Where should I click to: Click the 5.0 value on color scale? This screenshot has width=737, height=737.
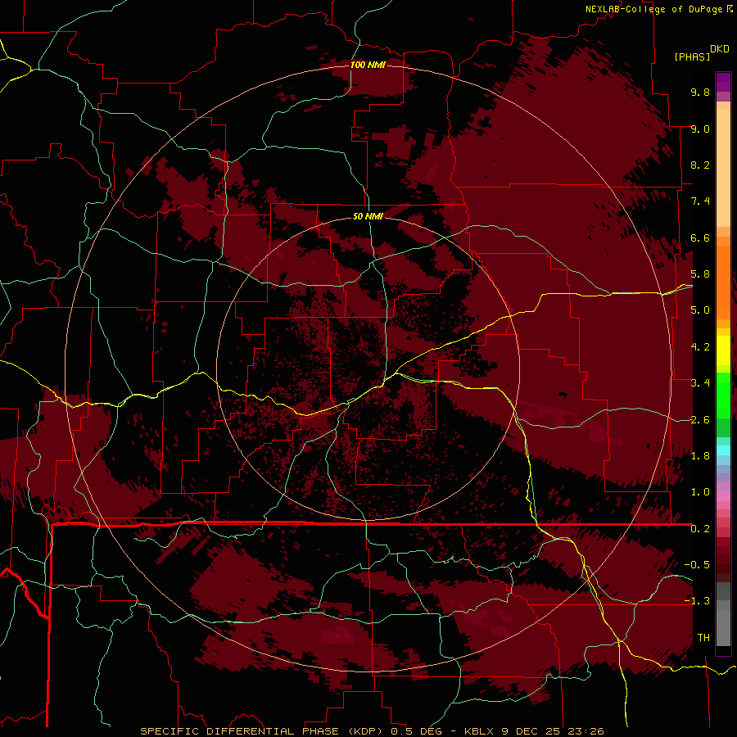click(700, 310)
